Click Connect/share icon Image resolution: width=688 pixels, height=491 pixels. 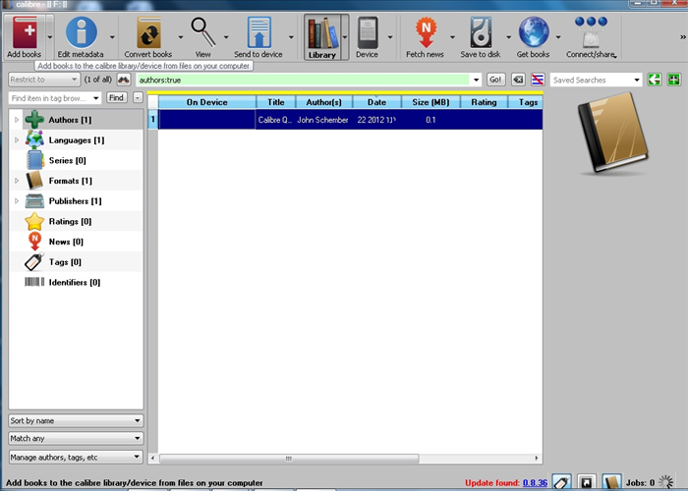[x=591, y=32]
